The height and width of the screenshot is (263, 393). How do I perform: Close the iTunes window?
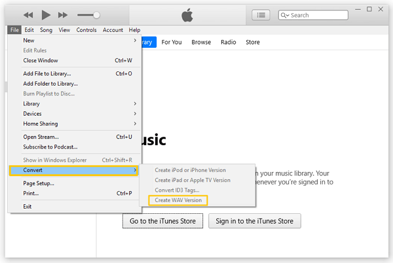381,9
